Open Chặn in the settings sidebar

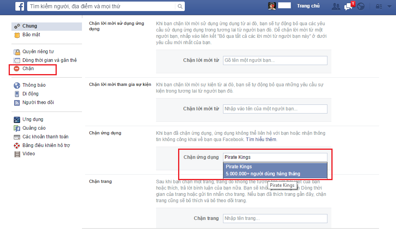pyautogui.click(x=28, y=69)
